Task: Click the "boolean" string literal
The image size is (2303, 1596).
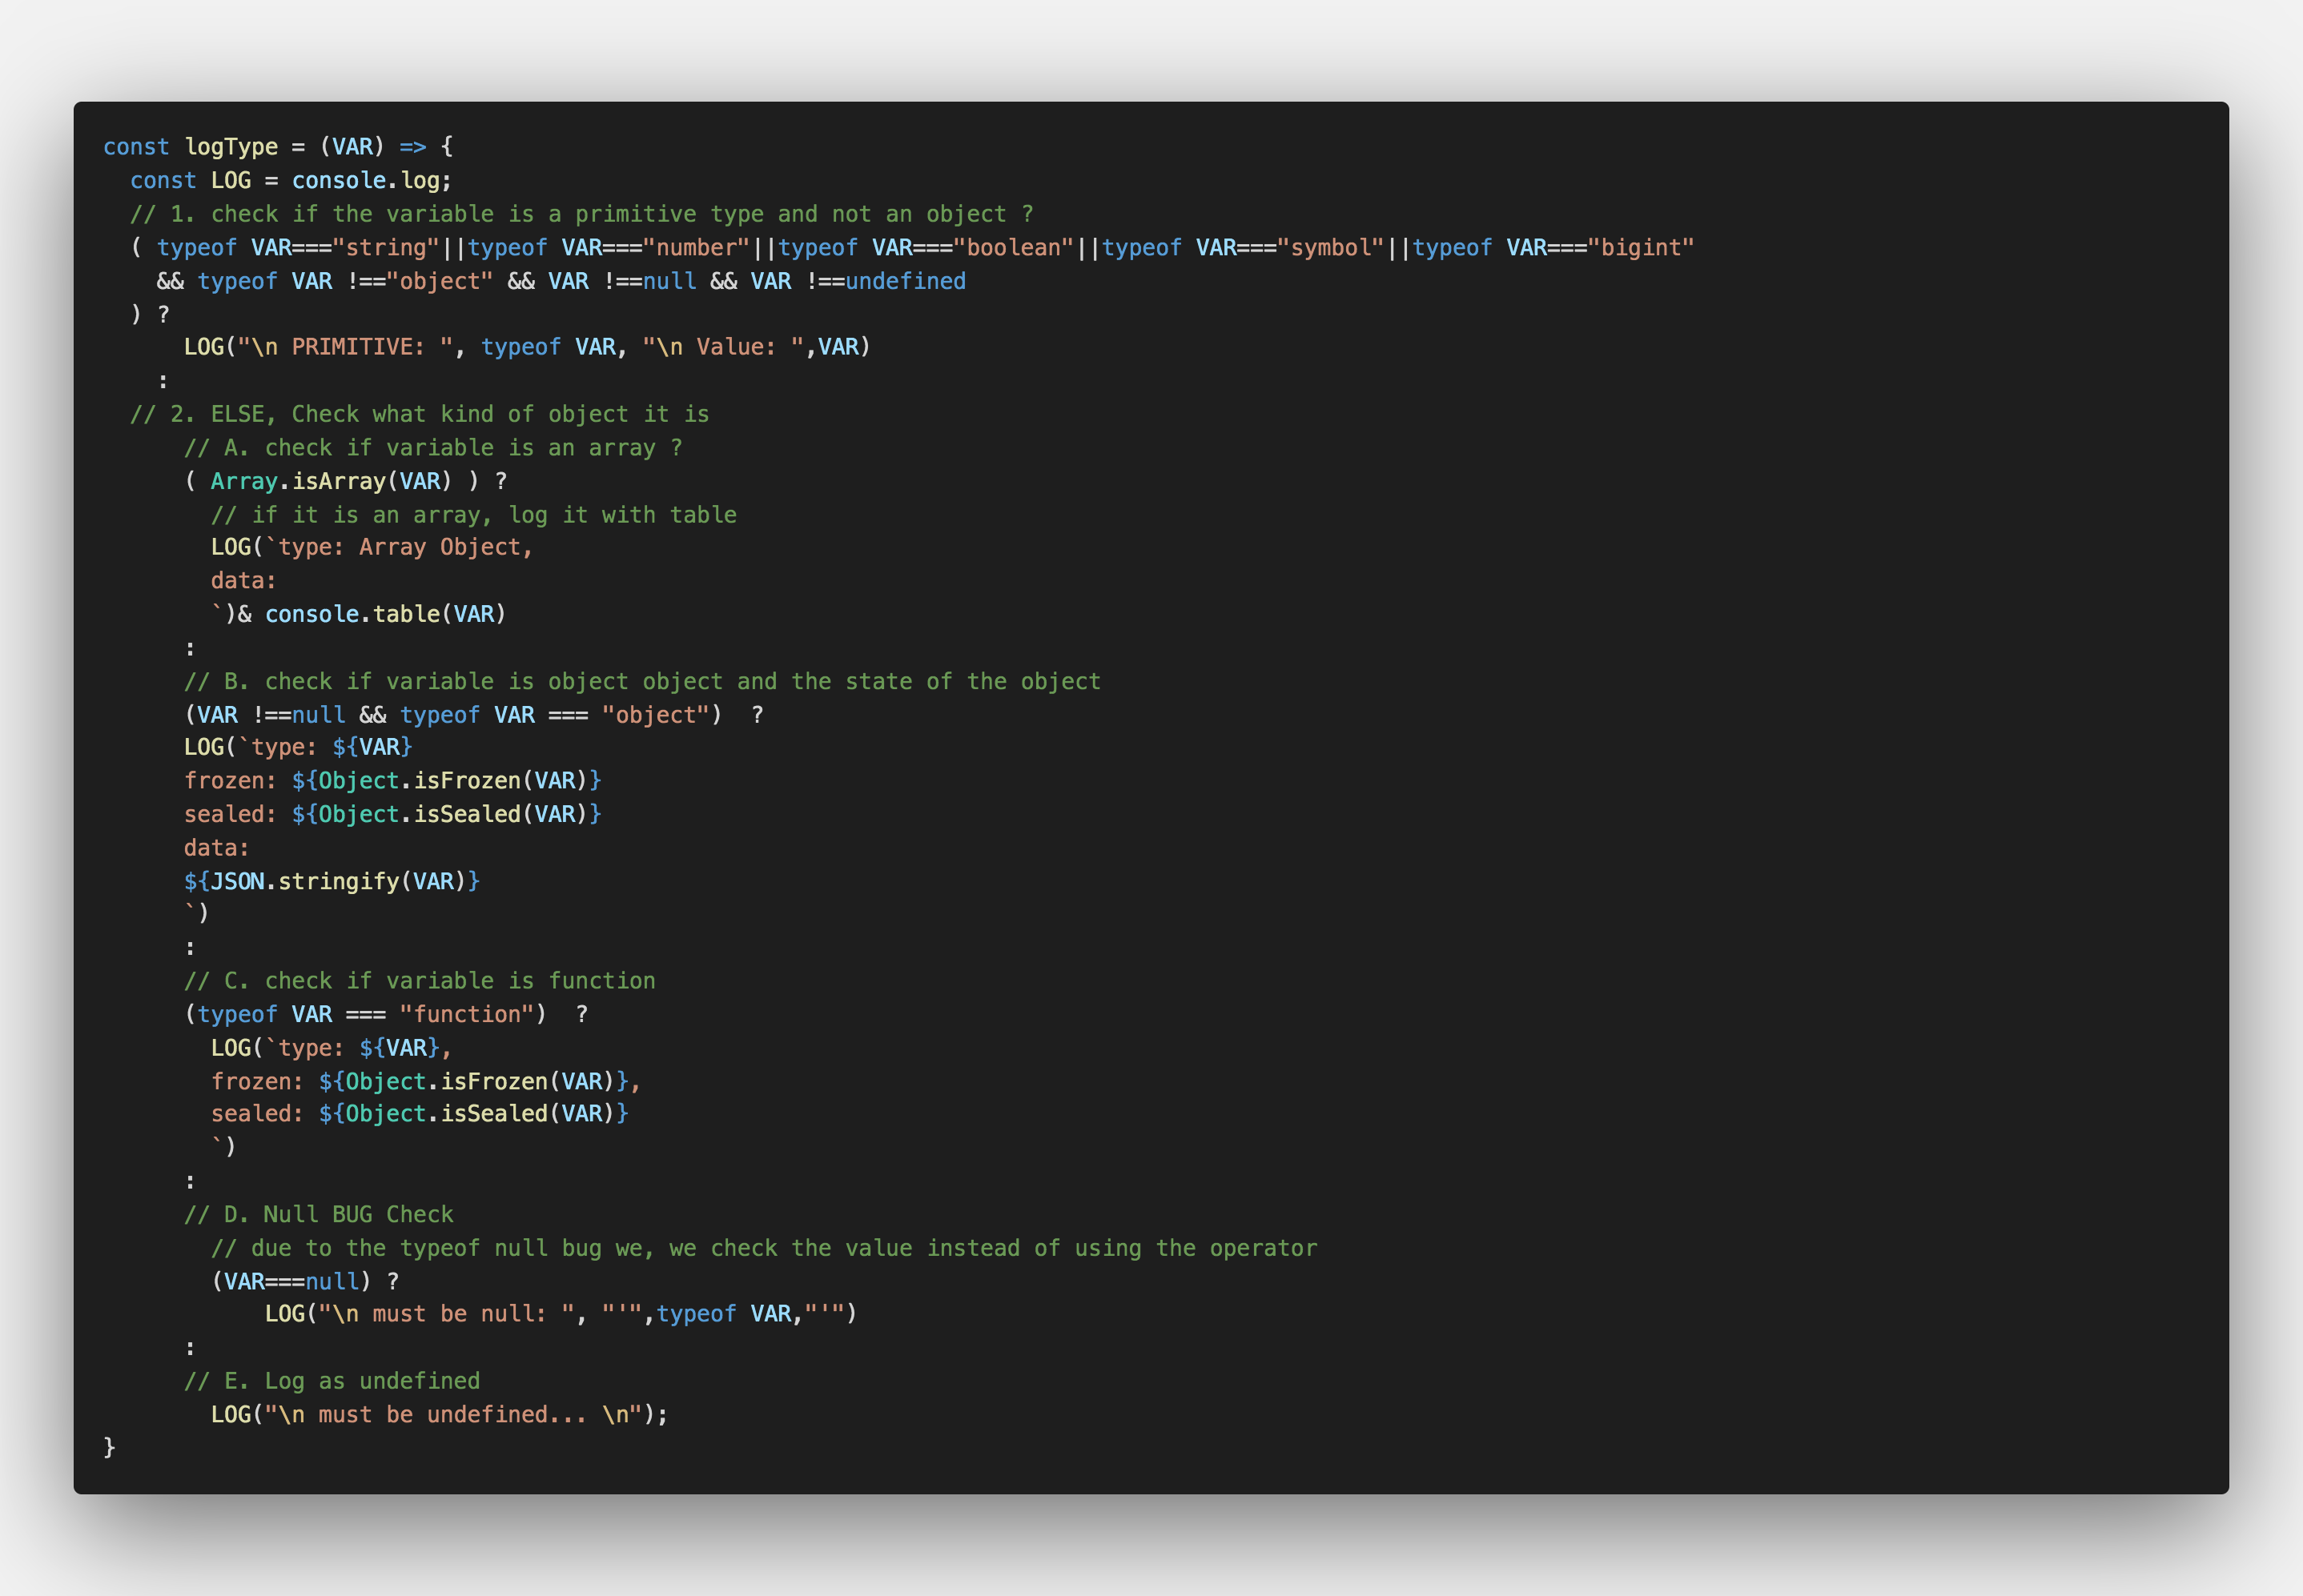Action: point(1012,248)
